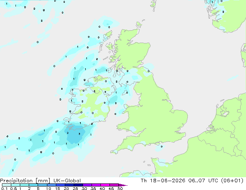Image resolution: width=246 pixels, height=190 pixels.
Task: Select the 1–2 mm legend swatch
Action: (x=24, y=185)
